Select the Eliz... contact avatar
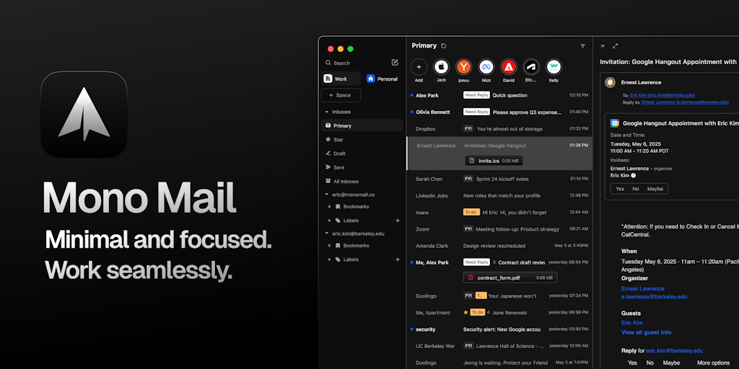 click(x=531, y=67)
